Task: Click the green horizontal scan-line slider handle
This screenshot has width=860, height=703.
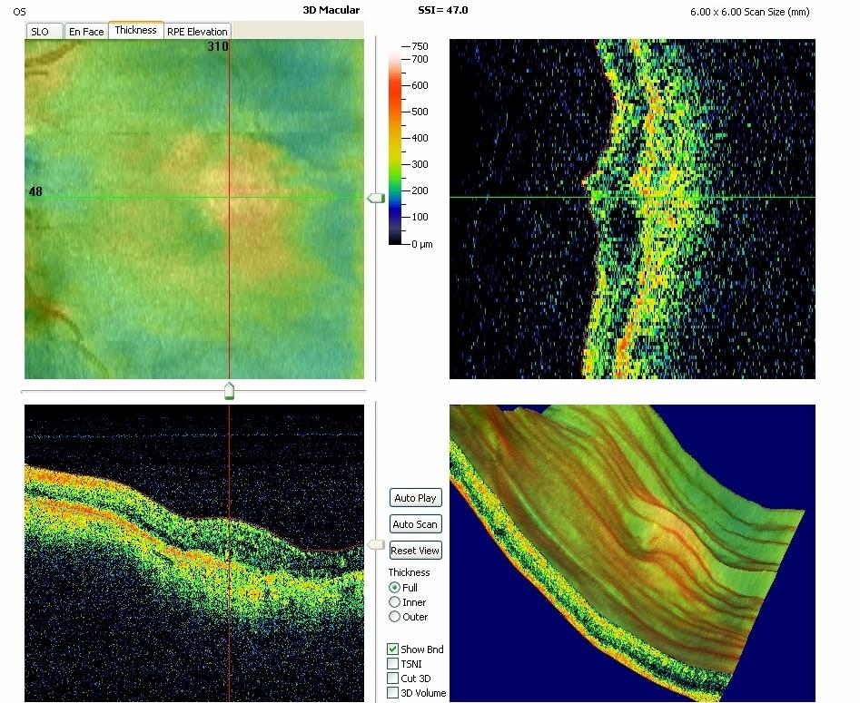Action: pos(375,198)
